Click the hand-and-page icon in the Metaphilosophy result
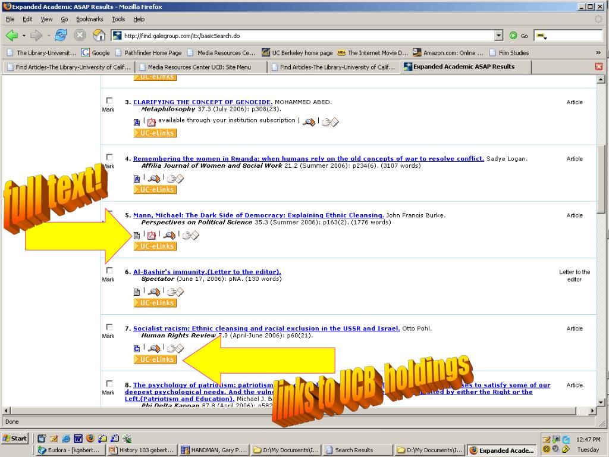The height and width of the screenshot is (457, 609). click(x=330, y=122)
